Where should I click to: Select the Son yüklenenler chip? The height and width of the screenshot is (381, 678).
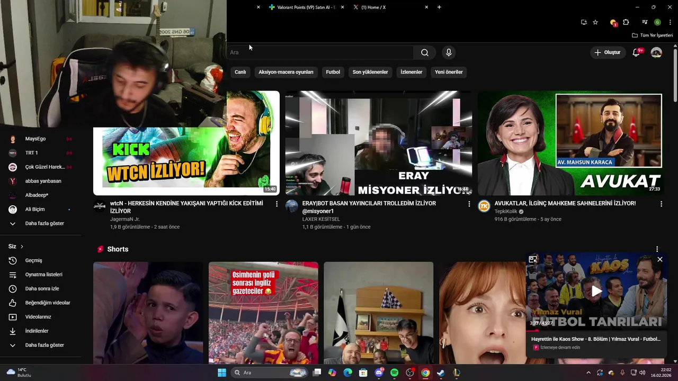pyautogui.click(x=370, y=72)
